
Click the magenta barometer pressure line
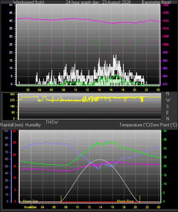[88, 20]
